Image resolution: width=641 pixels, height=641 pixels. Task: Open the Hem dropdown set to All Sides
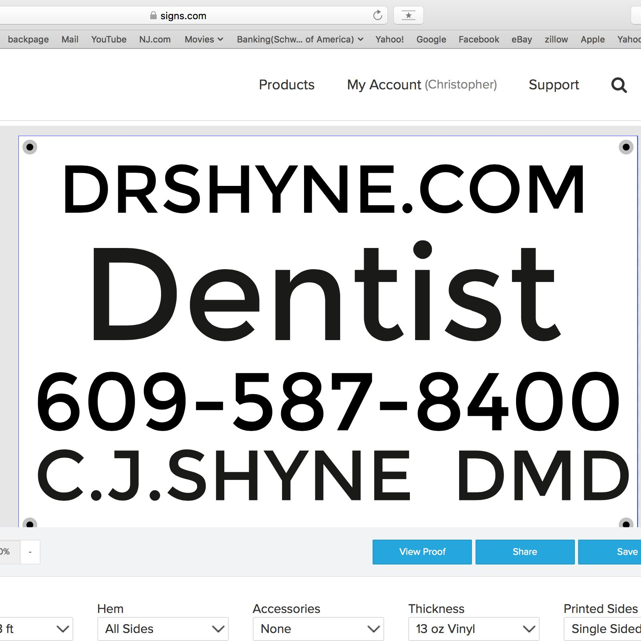[x=163, y=629]
